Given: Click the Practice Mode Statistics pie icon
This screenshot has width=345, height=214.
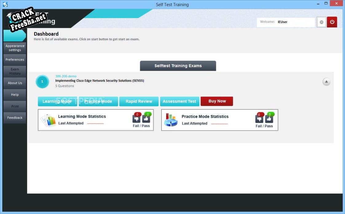Looking at the screenshot, I should 171,120.
